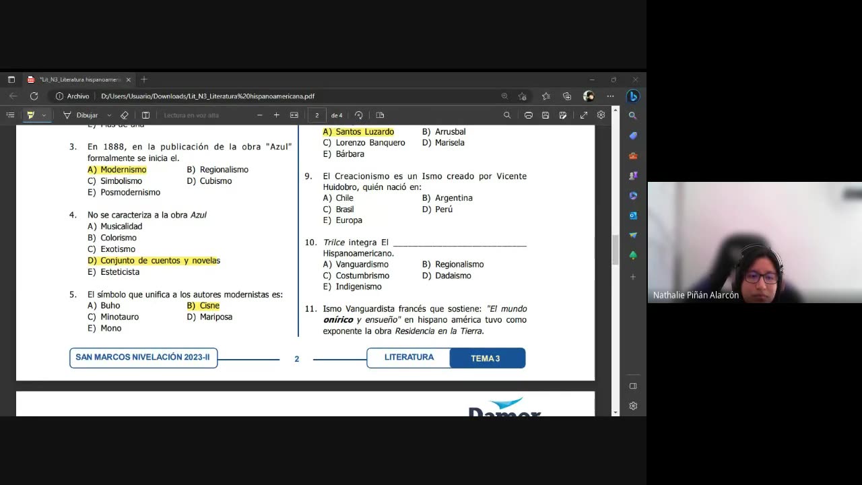Viewport: 862px width, 485px height.
Task: Open the sidebar Drop paper plane icon
Action: (633, 236)
